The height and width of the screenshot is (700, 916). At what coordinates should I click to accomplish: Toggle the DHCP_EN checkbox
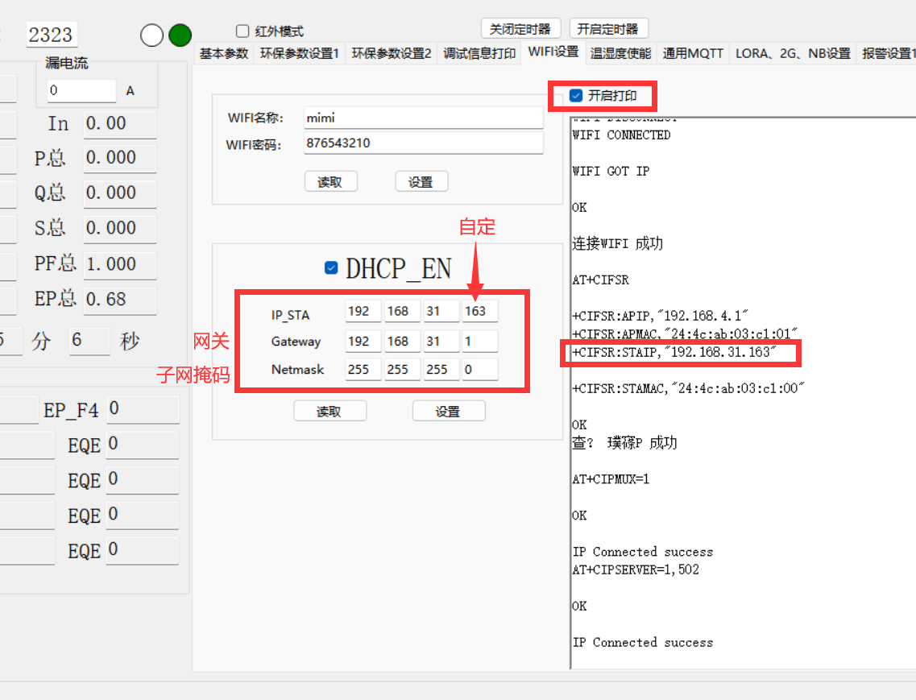pyautogui.click(x=331, y=268)
